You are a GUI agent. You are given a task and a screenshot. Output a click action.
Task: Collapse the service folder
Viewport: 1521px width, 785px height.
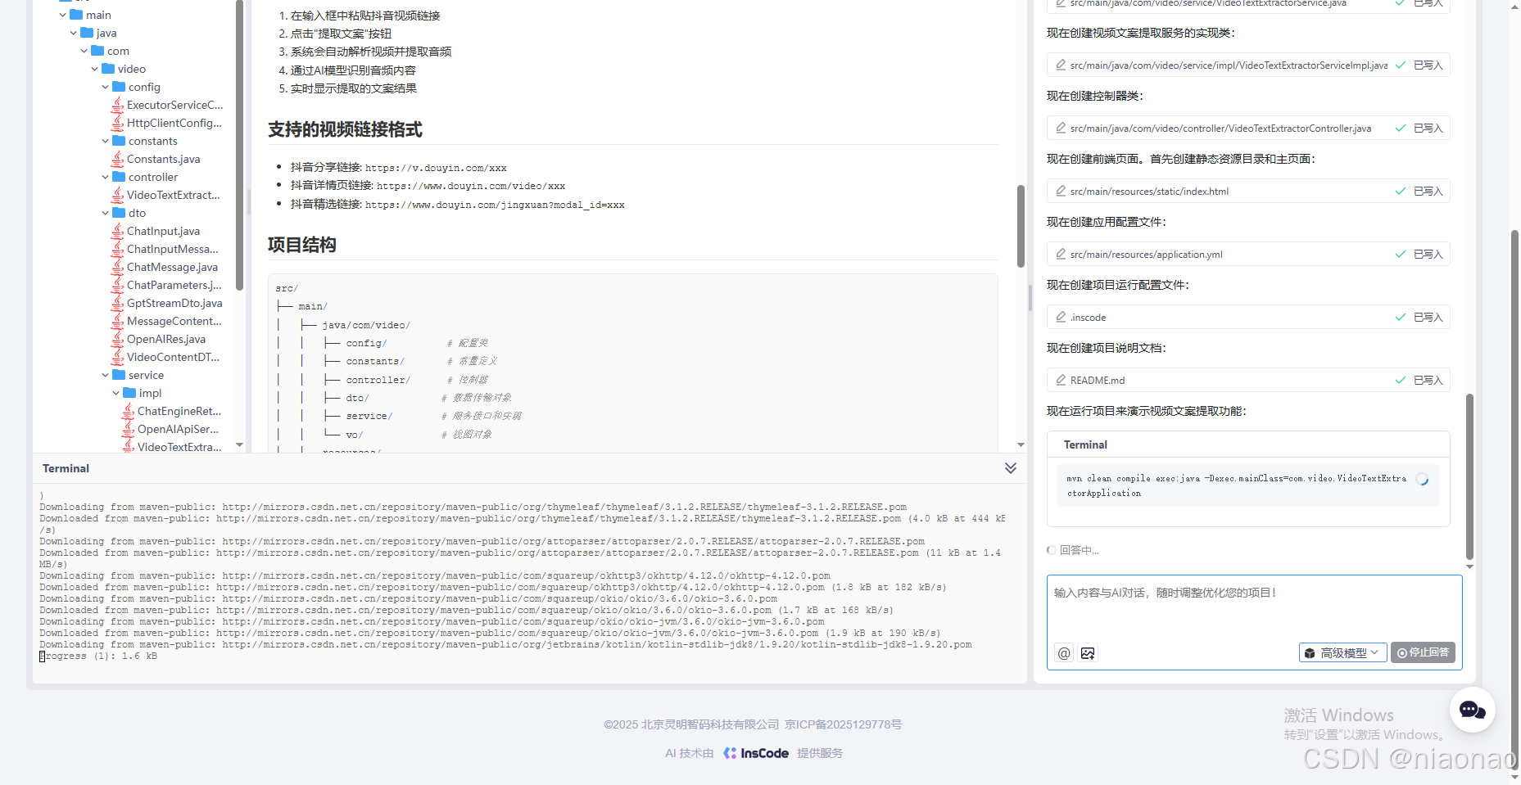point(106,375)
